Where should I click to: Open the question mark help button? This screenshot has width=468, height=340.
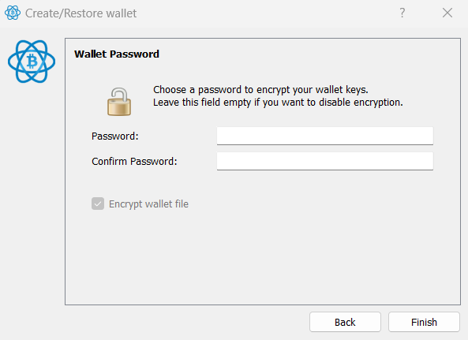point(402,13)
